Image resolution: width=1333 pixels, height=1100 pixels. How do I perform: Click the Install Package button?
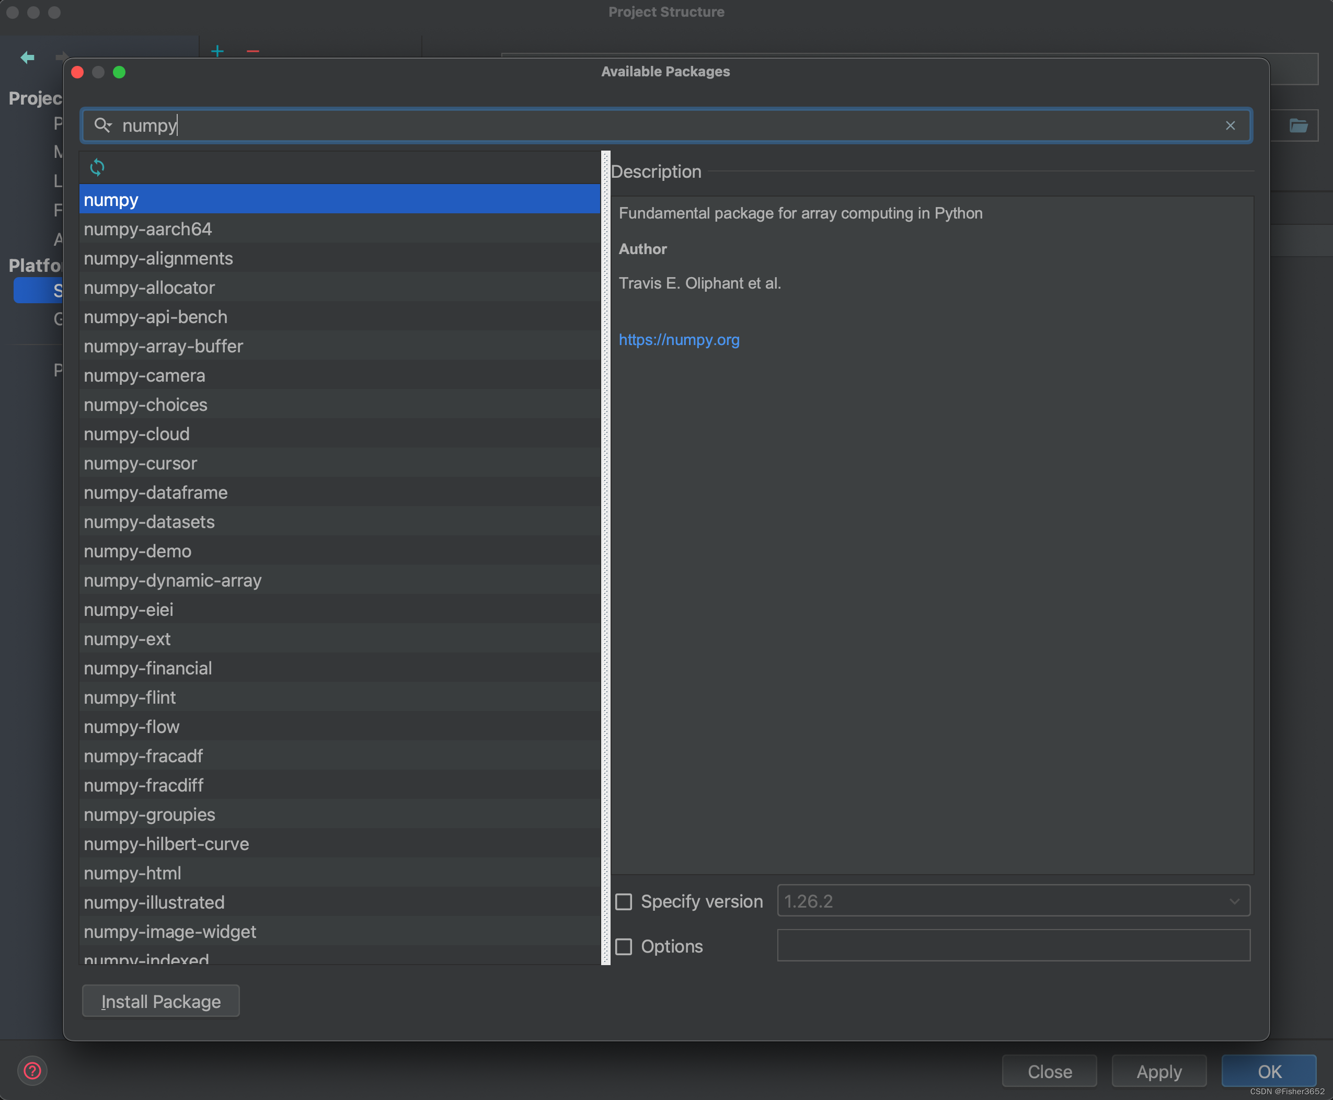[161, 1001]
